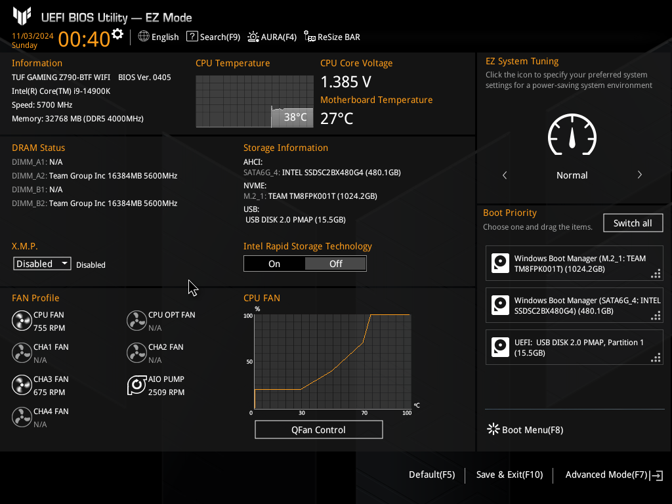Click the ReSize BAR icon

tap(310, 37)
